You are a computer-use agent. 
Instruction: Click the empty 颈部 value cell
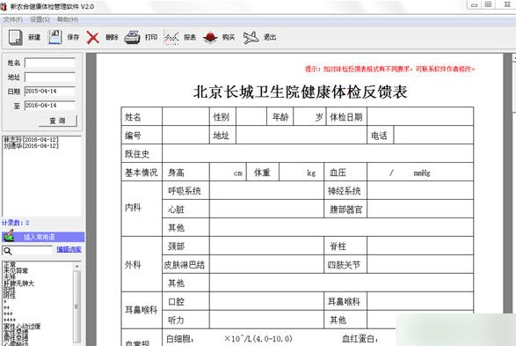pos(266,246)
